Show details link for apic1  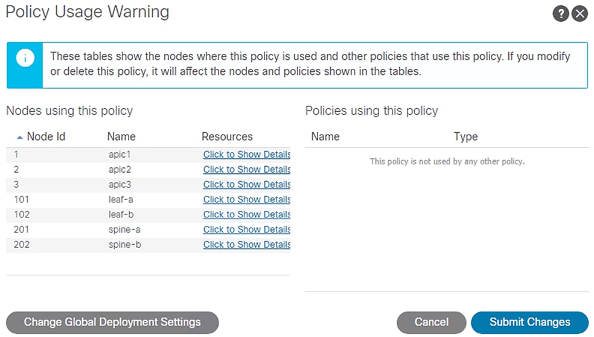point(246,155)
